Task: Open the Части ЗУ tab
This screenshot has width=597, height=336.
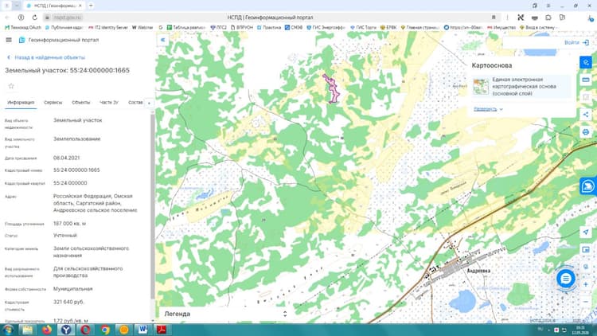Action: [x=109, y=103]
